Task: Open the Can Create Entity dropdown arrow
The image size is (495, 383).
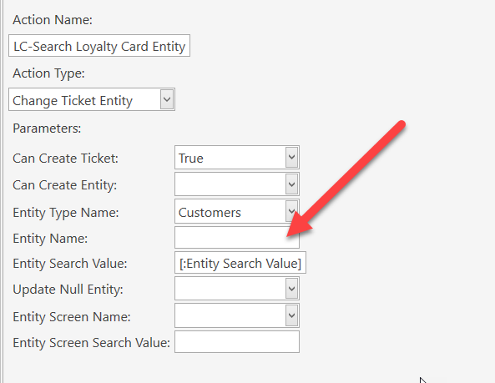Action: tap(291, 184)
